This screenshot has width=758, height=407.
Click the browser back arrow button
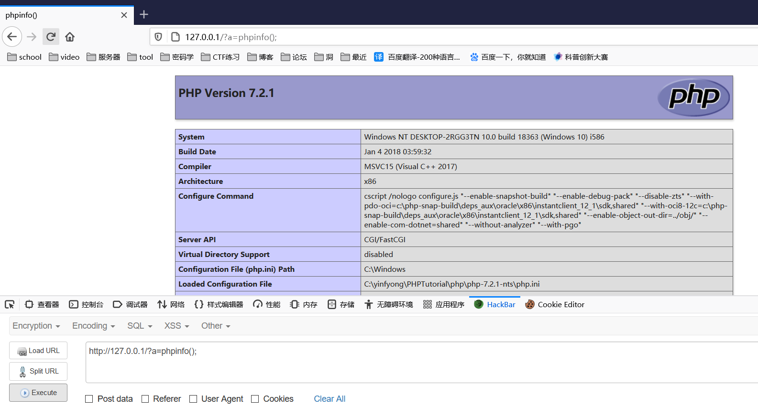(12, 37)
